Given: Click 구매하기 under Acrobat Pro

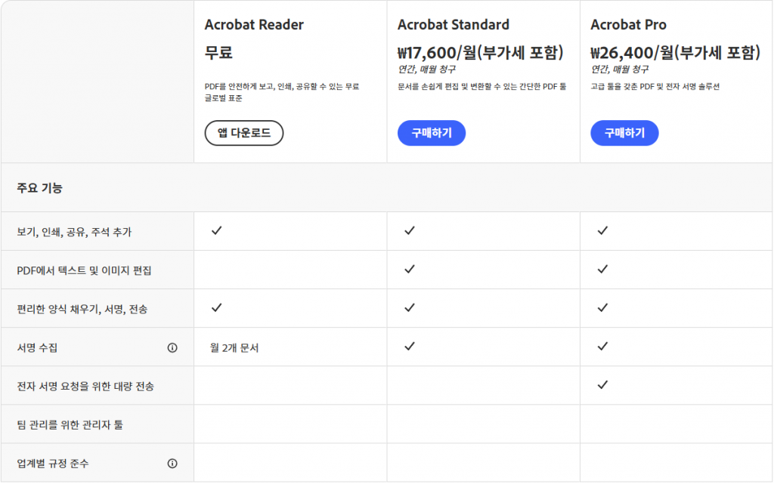Looking at the screenshot, I should pyautogui.click(x=624, y=133).
